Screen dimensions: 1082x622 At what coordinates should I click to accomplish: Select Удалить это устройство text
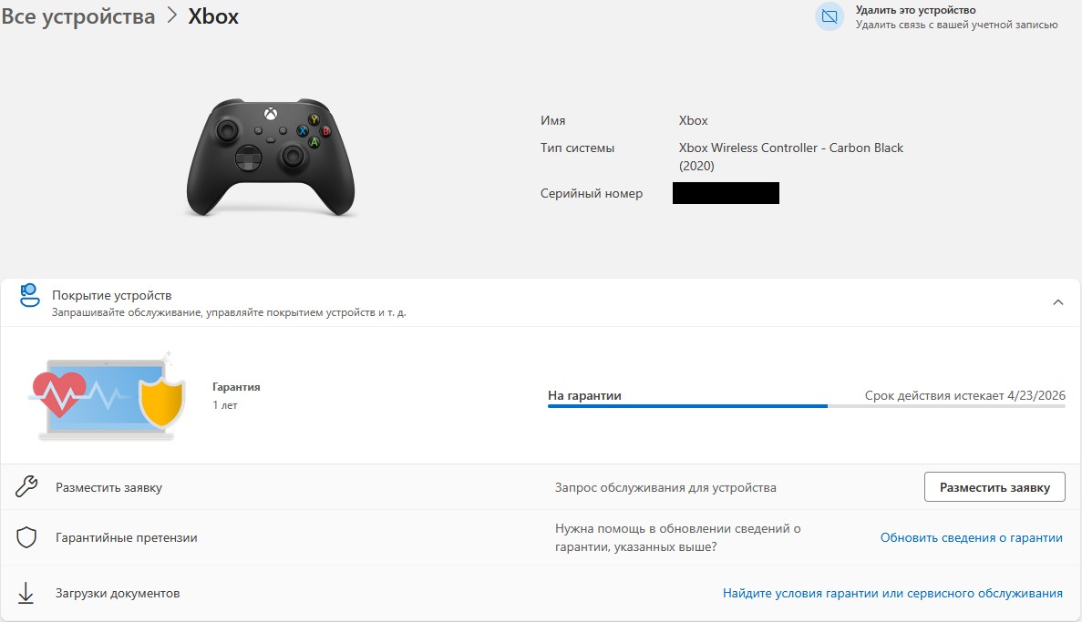coord(915,10)
